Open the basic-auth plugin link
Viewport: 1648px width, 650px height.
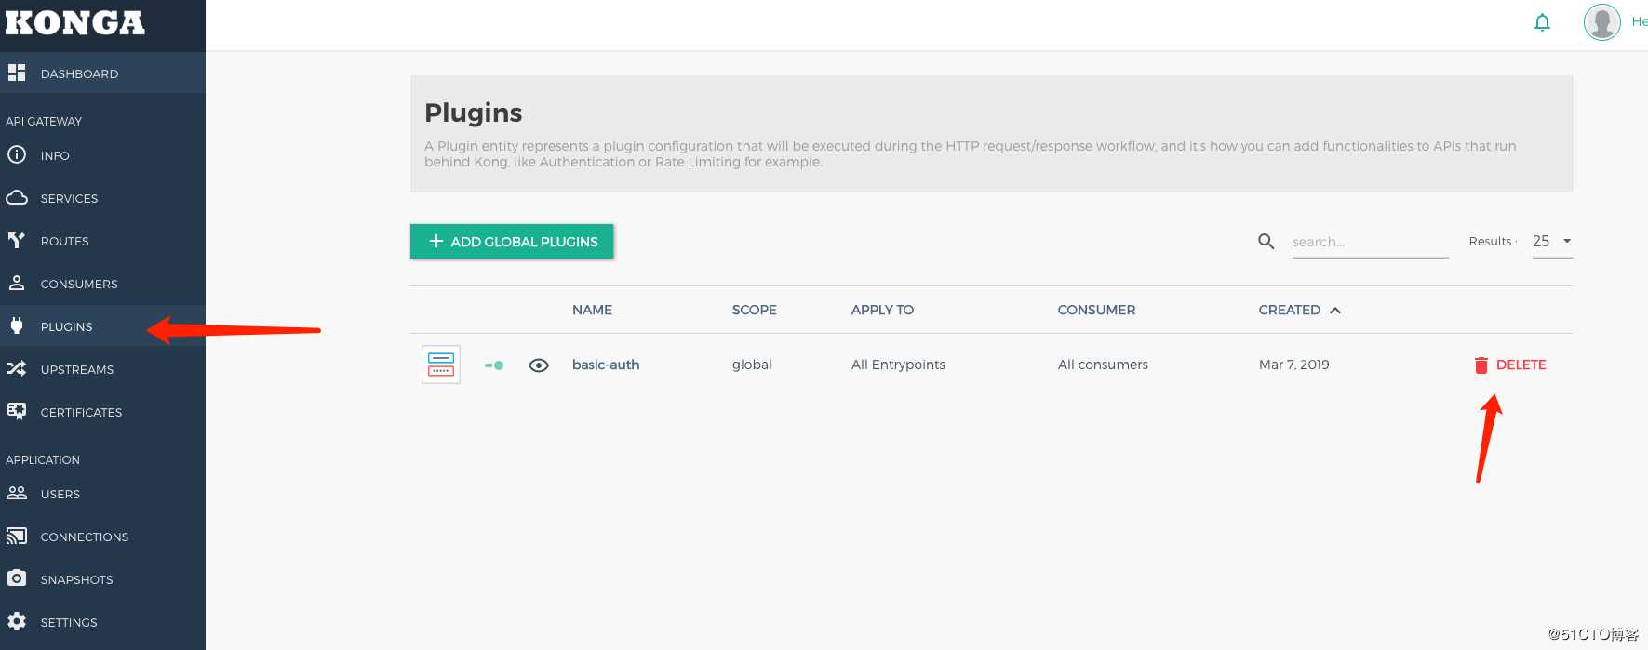click(x=606, y=365)
